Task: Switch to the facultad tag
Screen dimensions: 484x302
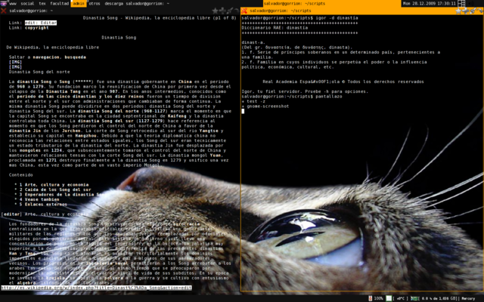Action: [x=59, y=4]
